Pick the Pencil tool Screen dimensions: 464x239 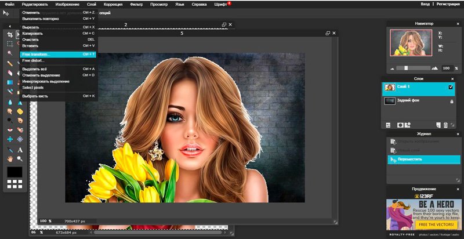click(x=10, y=63)
